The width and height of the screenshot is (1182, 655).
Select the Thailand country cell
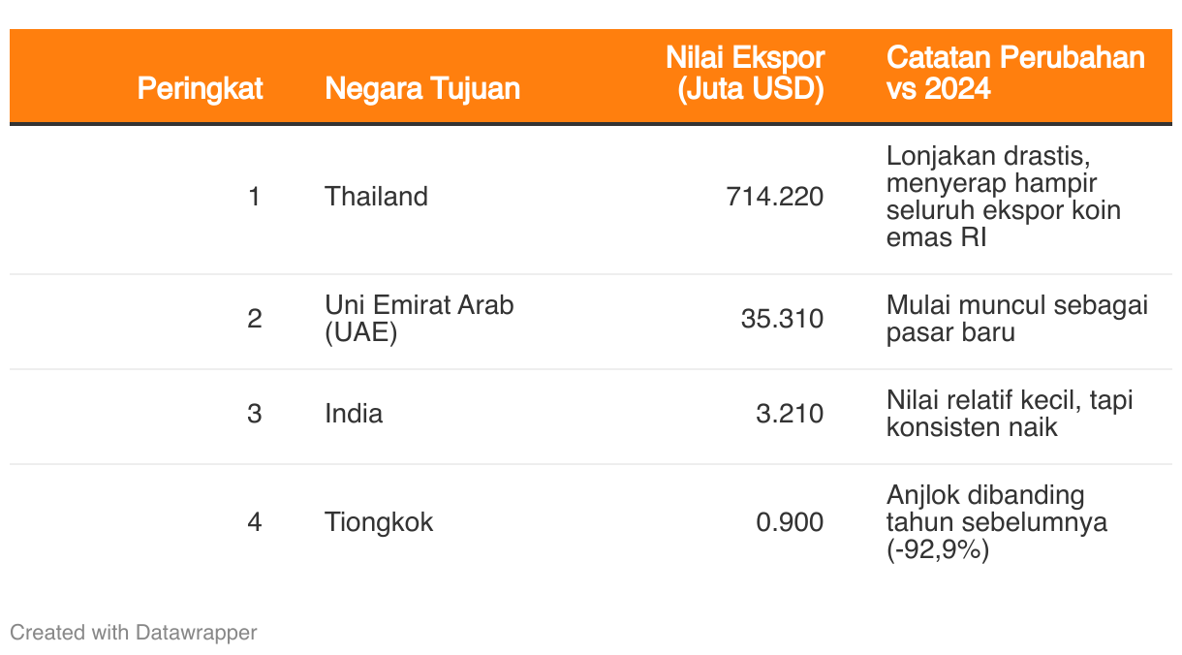(376, 197)
